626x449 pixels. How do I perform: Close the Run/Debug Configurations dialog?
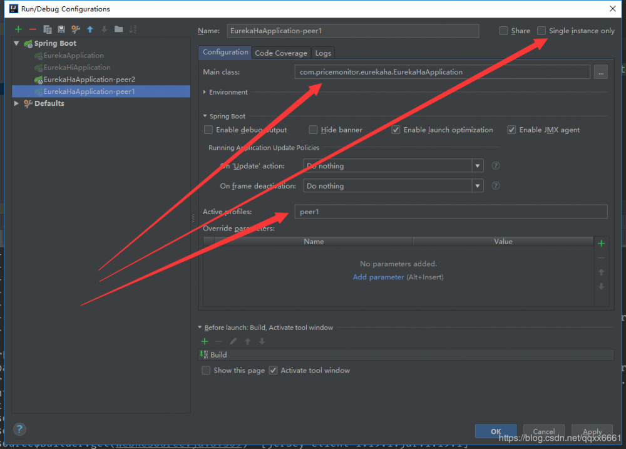click(x=612, y=9)
